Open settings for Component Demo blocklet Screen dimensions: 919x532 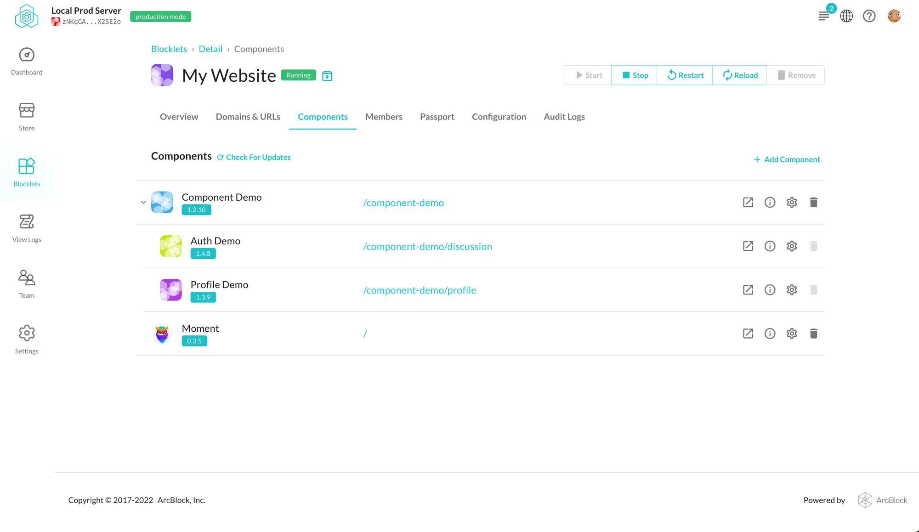792,202
